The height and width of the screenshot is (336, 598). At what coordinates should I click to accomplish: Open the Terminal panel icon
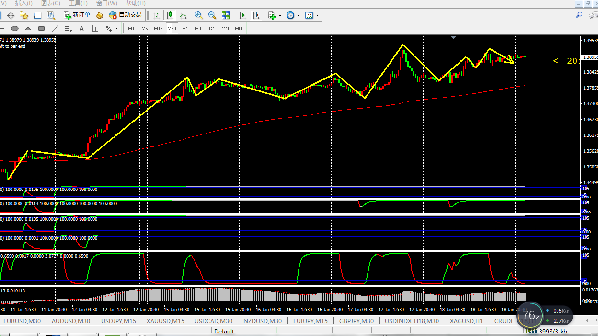point(37,15)
